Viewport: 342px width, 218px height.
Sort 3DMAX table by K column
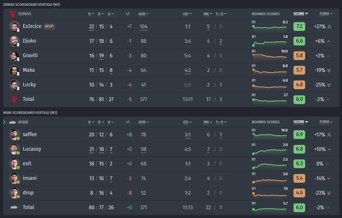pyautogui.click(x=91, y=14)
